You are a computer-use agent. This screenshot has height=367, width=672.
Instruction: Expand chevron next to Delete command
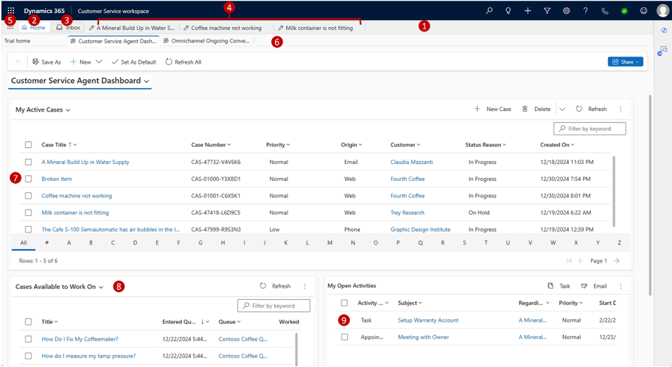tap(562, 109)
